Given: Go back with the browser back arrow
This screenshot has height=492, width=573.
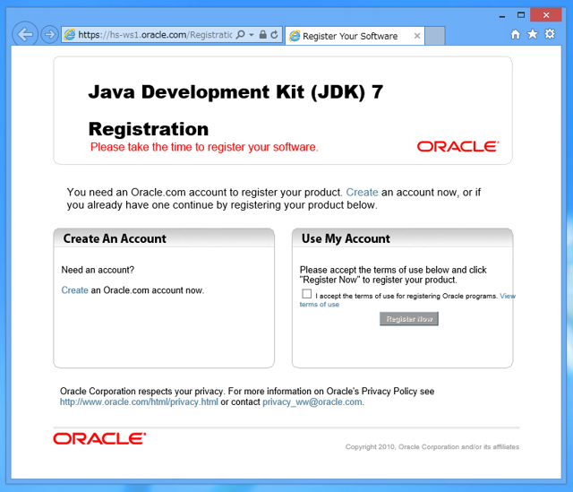Looking at the screenshot, I should (x=25, y=34).
